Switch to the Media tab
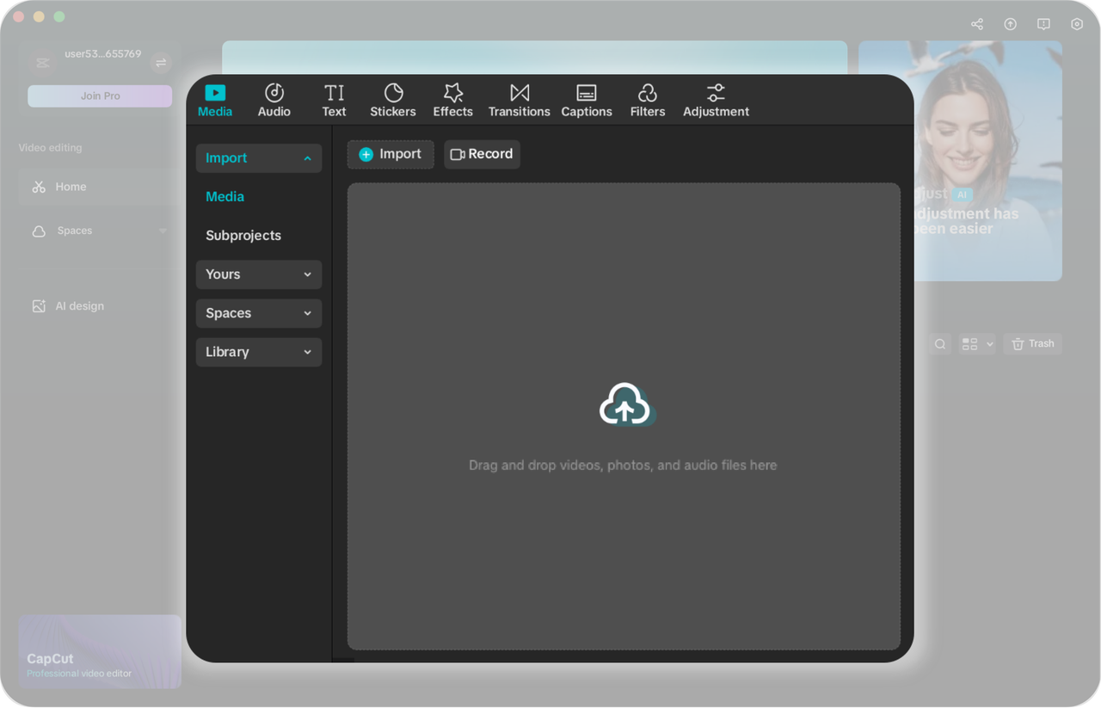The width and height of the screenshot is (1101, 708). [214, 99]
